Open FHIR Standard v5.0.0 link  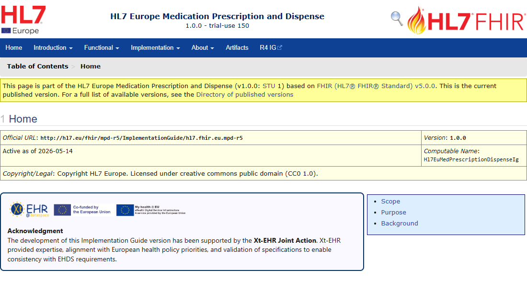click(x=376, y=86)
